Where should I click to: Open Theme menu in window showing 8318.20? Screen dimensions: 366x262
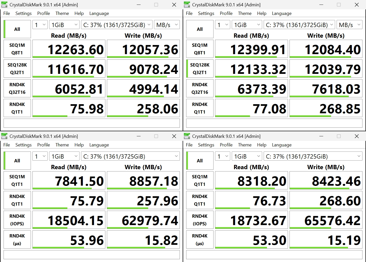pyautogui.click(x=245, y=145)
